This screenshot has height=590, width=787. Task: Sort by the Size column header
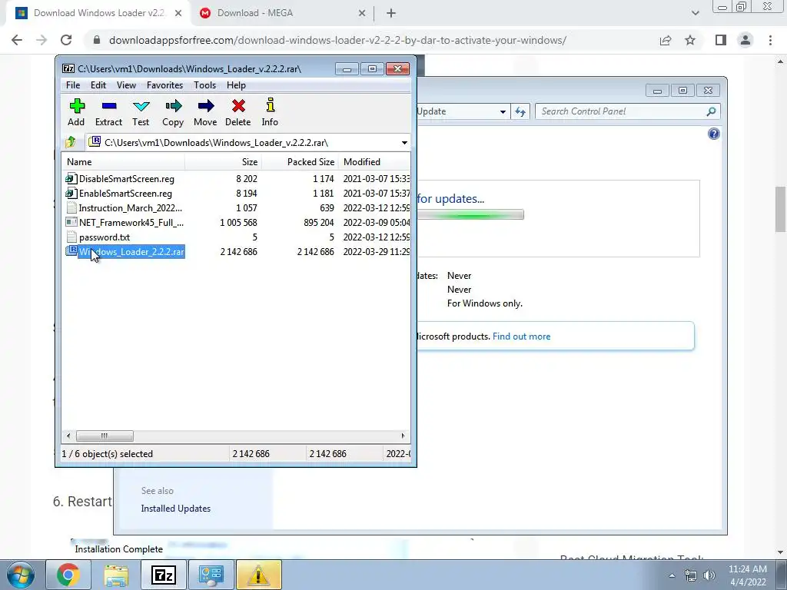(224, 162)
